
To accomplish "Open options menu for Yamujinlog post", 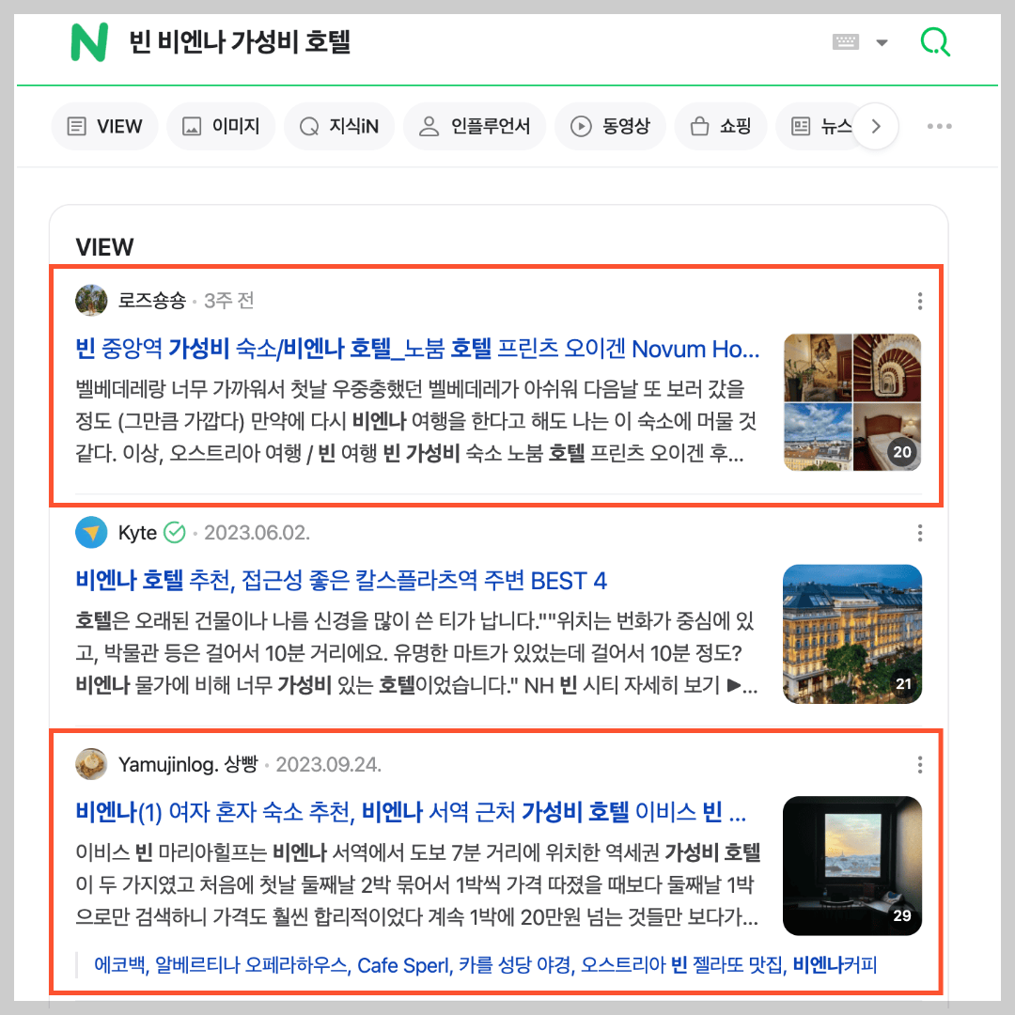I will pos(920,764).
